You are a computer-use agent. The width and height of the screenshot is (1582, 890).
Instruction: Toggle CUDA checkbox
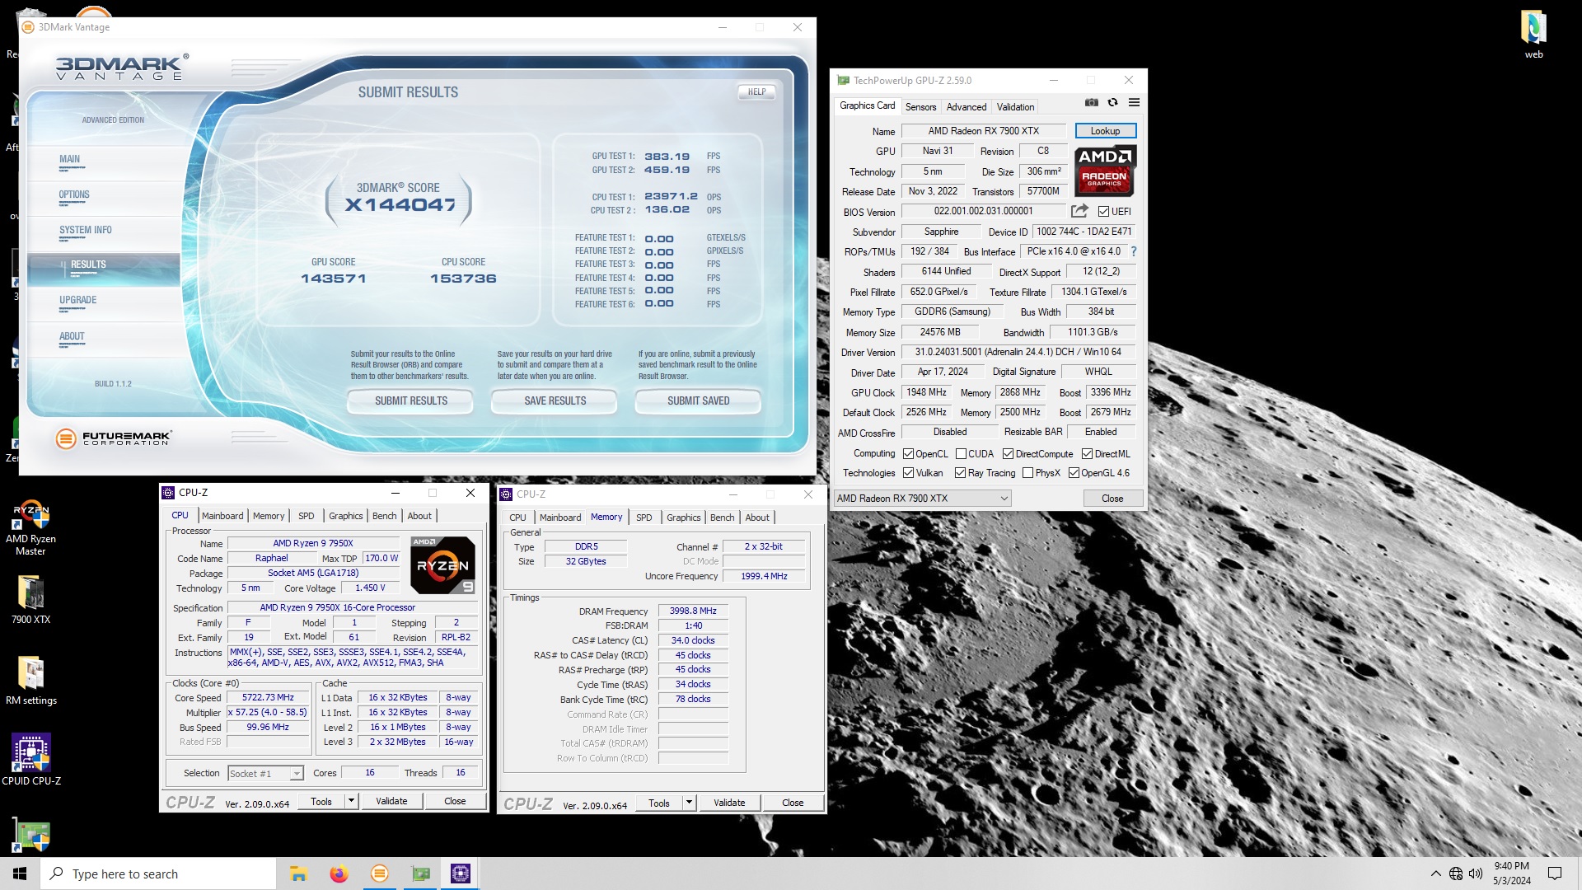point(961,454)
